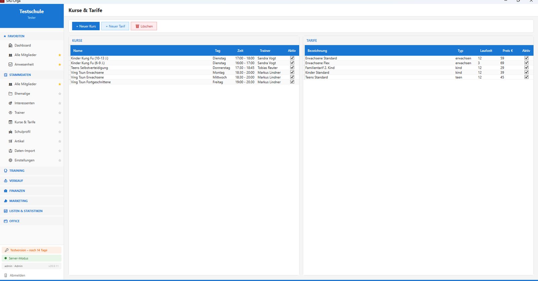This screenshot has width=538, height=281.
Task: Toggle Aktiv for Teens Selbstverteidigung
Action: coord(292,67)
